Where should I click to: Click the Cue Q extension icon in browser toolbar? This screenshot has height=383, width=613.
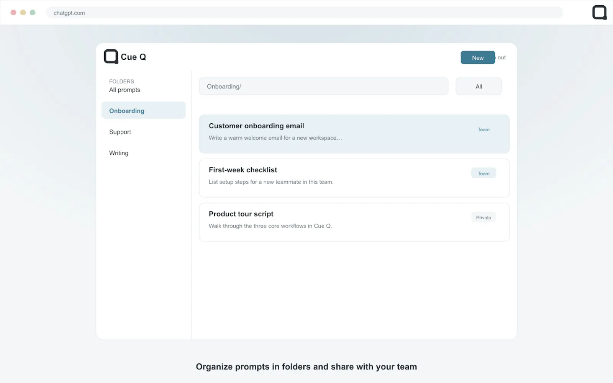[x=600, y=12]
